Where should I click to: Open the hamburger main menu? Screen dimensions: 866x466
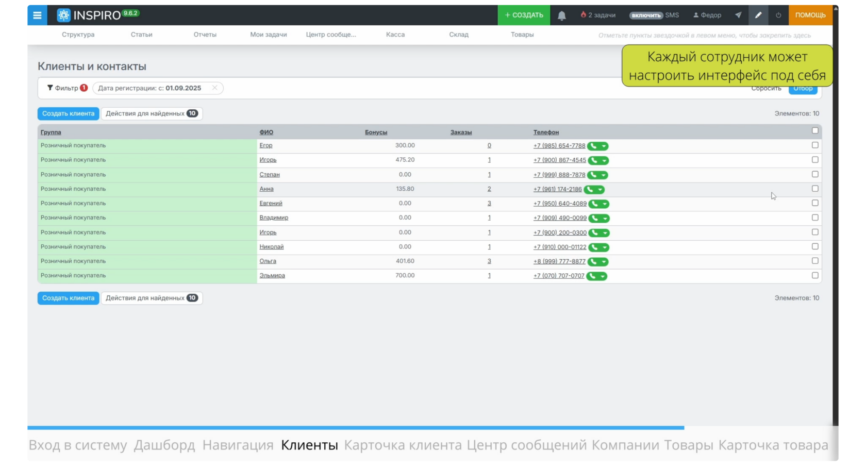37,15
